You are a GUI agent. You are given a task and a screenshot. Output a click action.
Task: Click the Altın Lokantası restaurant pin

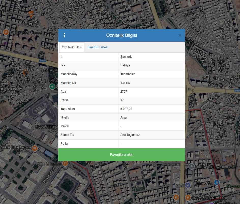pyautogui.click(x=65, y=163)
